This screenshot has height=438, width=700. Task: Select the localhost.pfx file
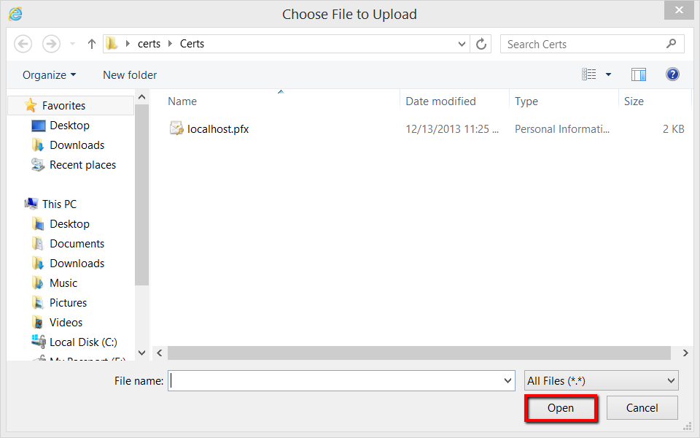pos(217,129)
